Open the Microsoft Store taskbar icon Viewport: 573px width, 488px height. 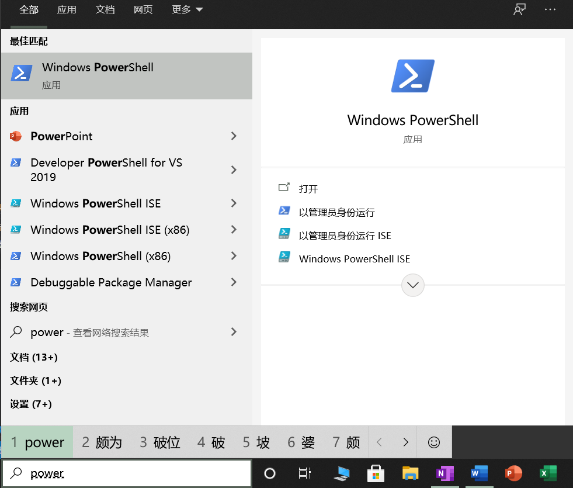376,474
